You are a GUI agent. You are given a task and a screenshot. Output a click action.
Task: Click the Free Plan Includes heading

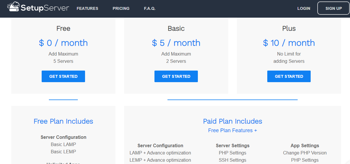point(63,121)
